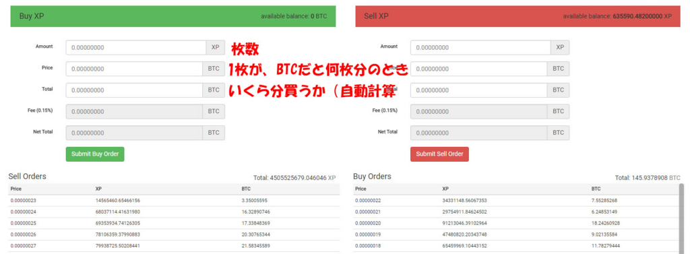Select buy order at price 0.00000022

pyautogui.click(x=515, y=200)
